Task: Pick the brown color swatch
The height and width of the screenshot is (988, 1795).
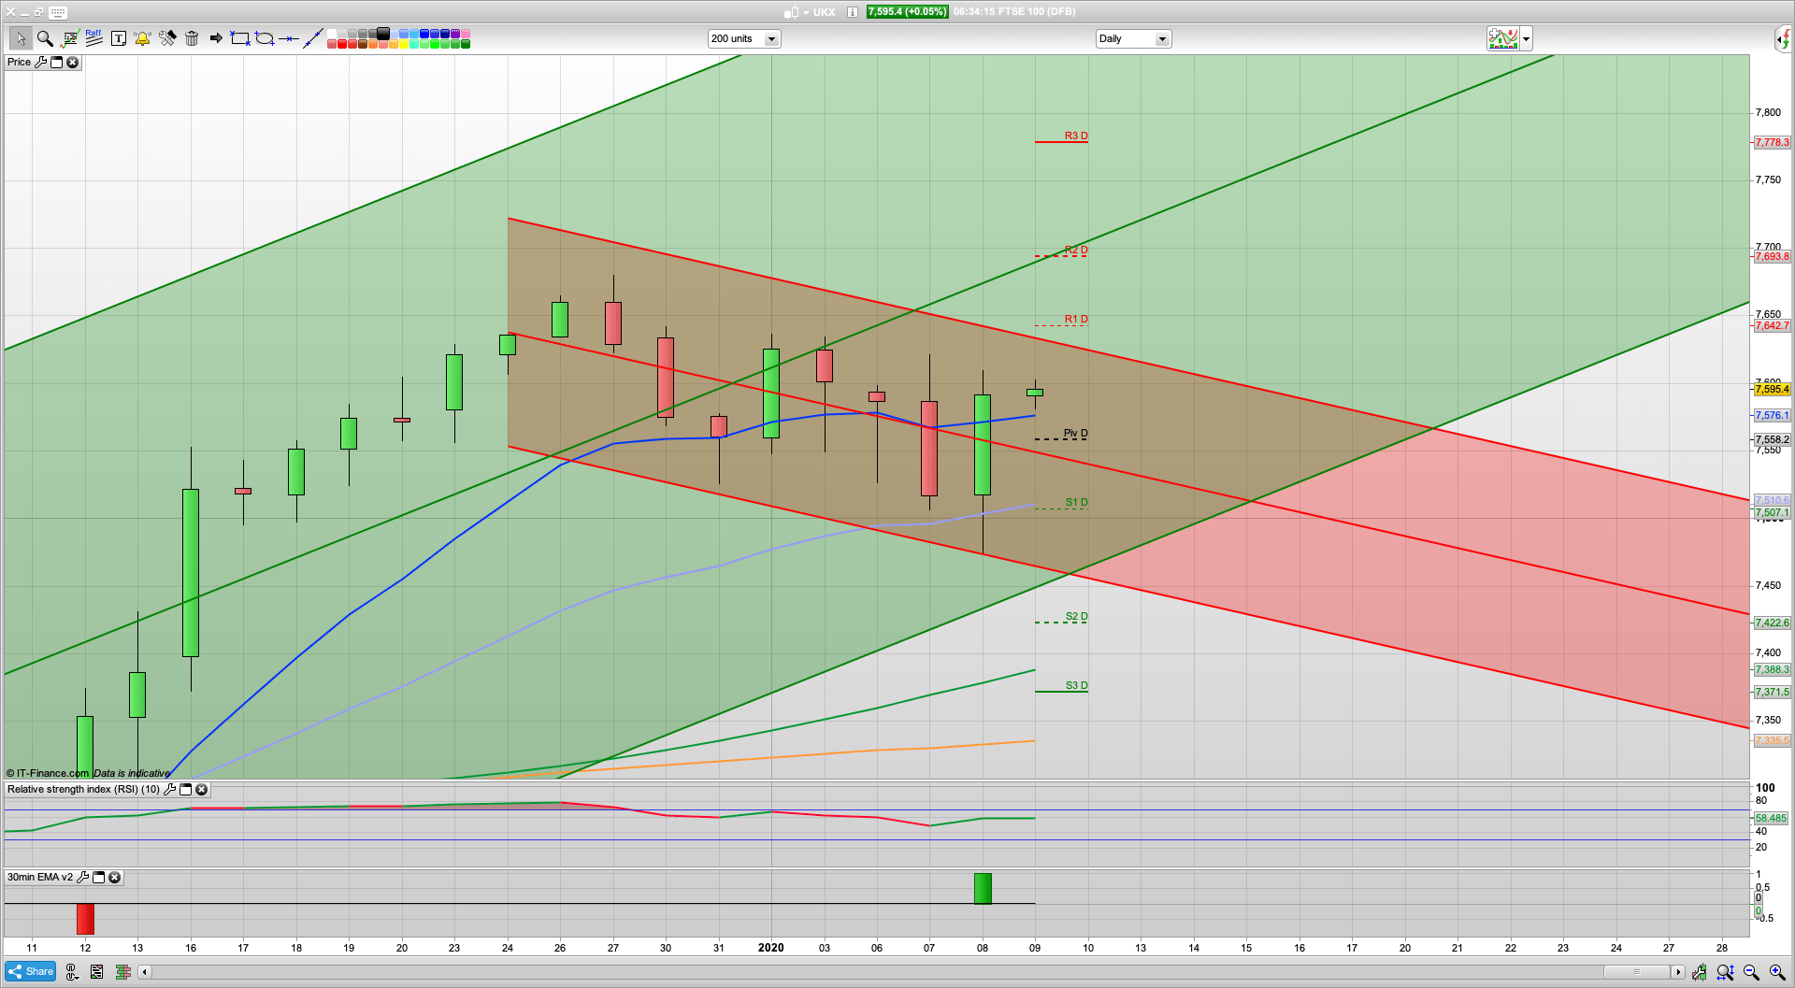Action: 363,44
